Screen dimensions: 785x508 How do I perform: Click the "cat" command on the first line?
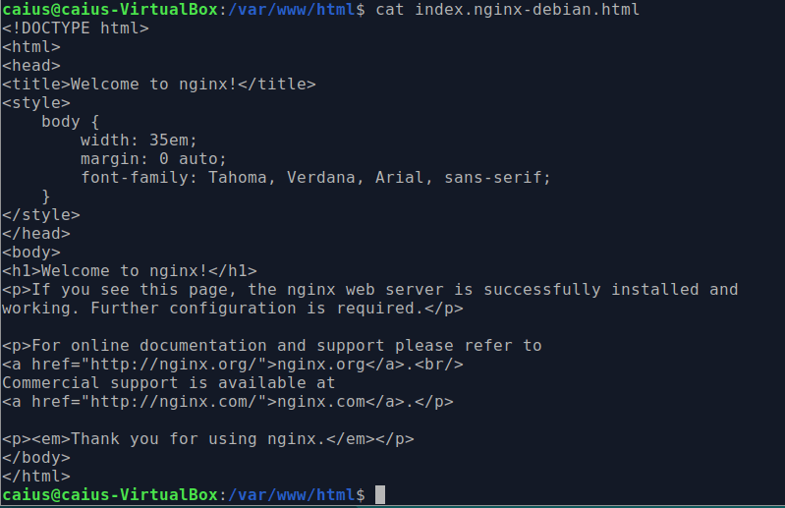[390, 10]
